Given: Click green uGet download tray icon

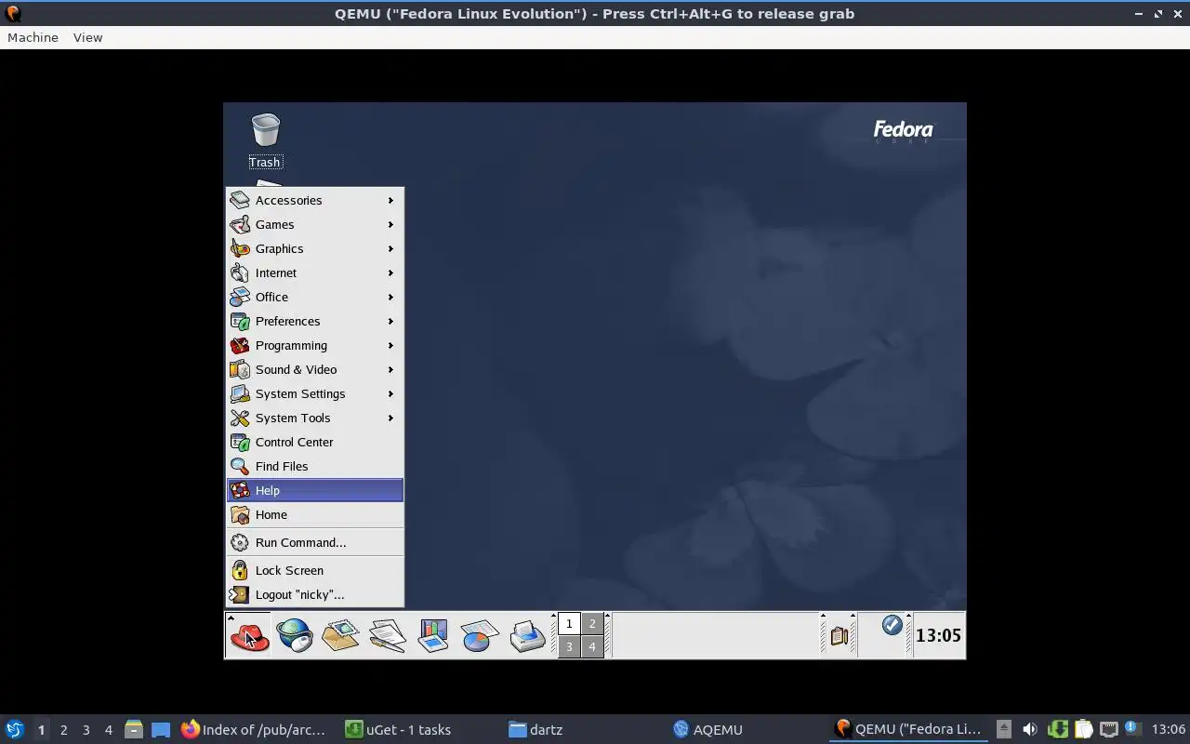Looking at the screenshot, I should pyautogui.click(x=1057, y=729).
